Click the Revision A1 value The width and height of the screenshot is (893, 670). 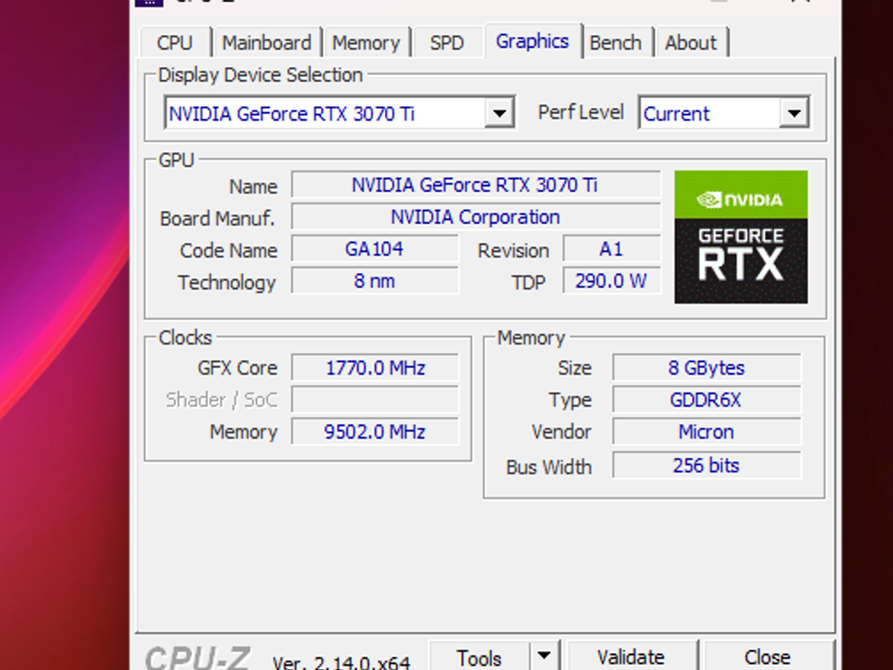(x=612, y=249)
